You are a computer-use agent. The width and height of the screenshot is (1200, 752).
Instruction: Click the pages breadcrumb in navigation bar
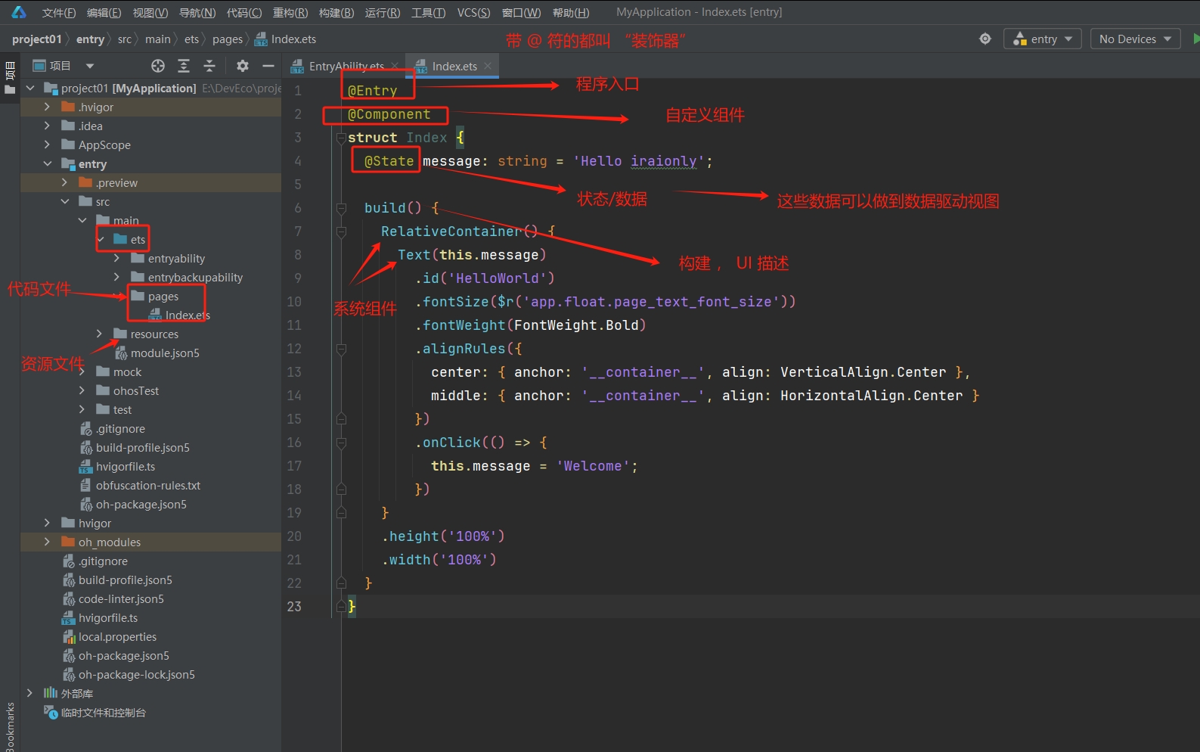(227, 39)
